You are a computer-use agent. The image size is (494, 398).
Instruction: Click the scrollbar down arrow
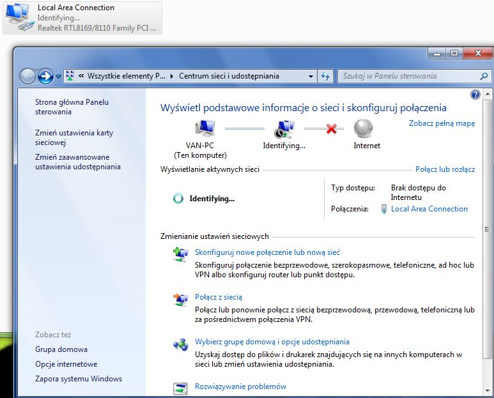(x=488, y=391)
